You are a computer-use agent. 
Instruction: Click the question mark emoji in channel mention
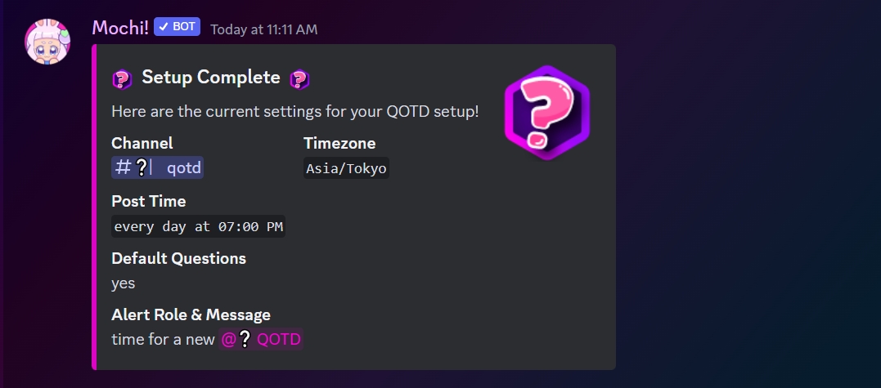click(x=142, y=167)
